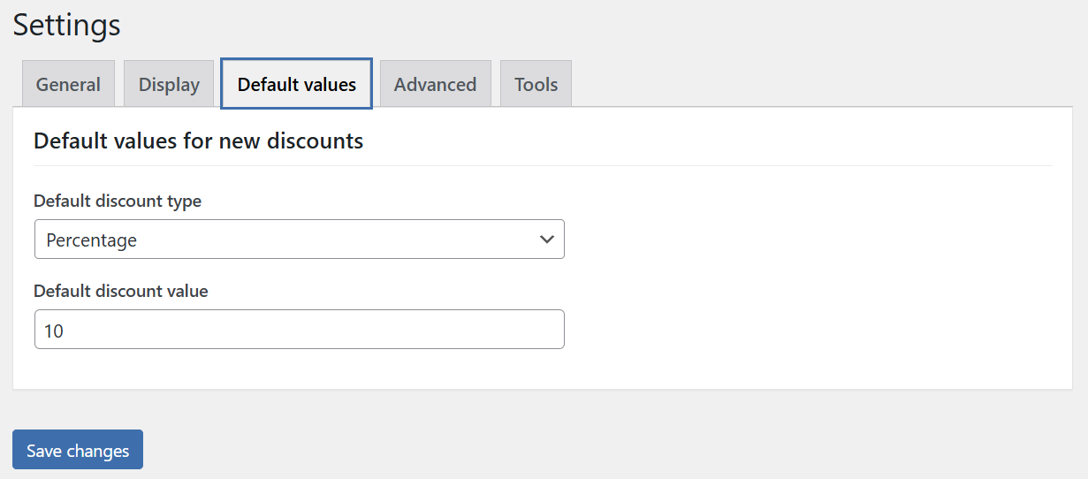This screenshot has width=1088, height=479.
Task: Click the 'Default values for new discounts' heading
Action: pyautogui.click(x=198, y=141)
